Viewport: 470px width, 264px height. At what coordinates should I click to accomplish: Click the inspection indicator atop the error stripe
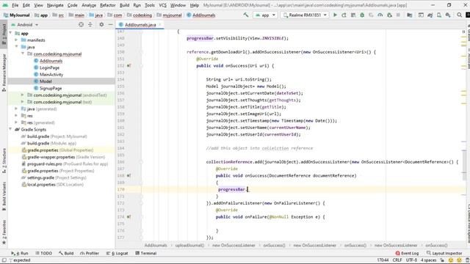tap(463, 32)
